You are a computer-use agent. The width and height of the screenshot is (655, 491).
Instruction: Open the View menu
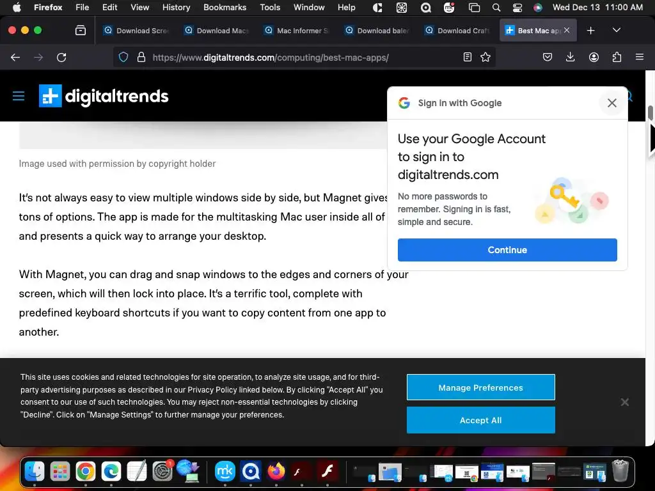(139, 7)
